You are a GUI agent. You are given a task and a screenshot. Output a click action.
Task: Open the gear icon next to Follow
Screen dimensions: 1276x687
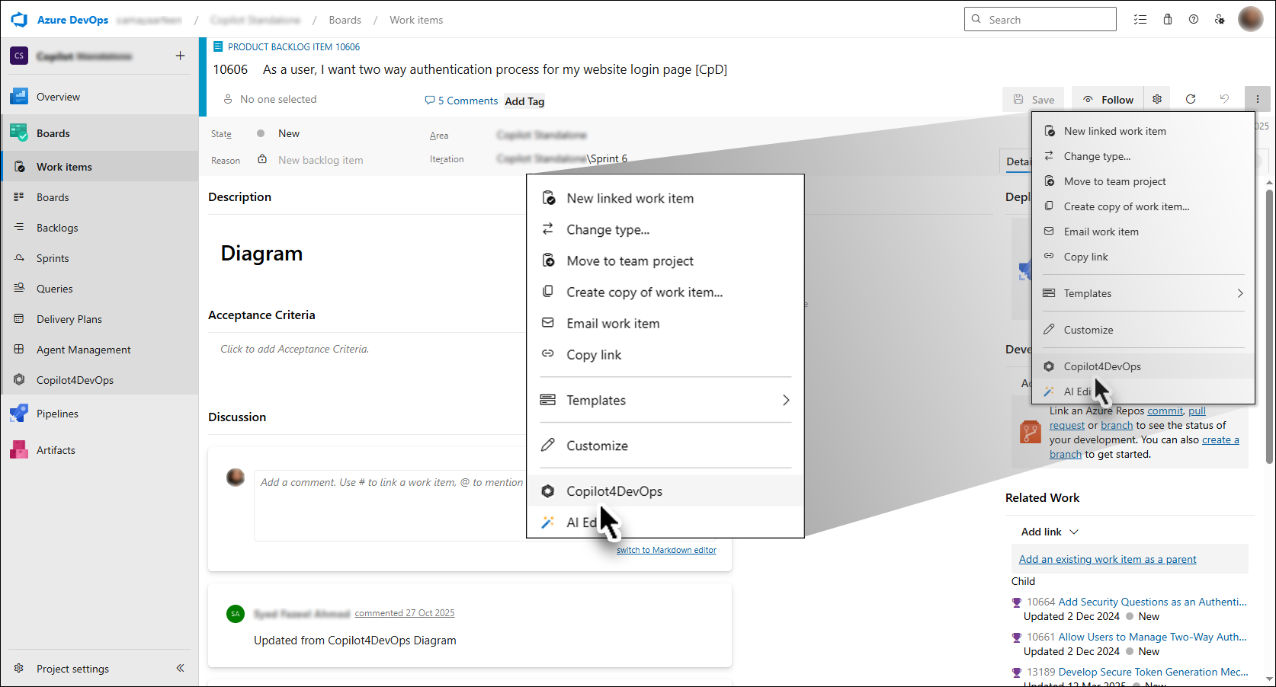1157,99
